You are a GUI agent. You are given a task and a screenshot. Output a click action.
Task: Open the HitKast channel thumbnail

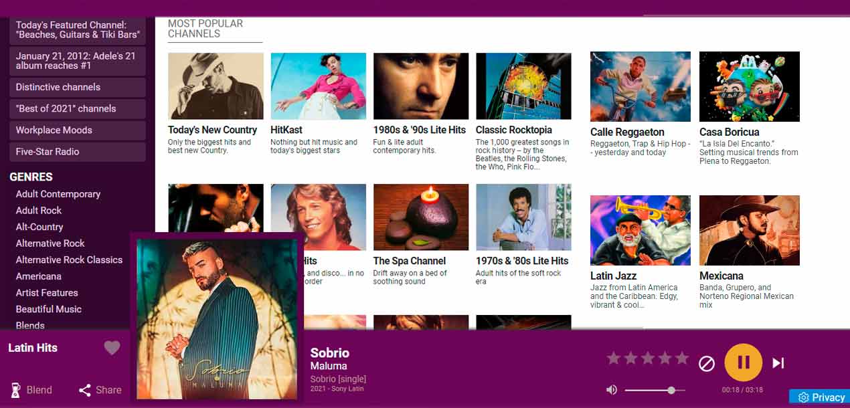pyautogui.click(x=318, y=86)
